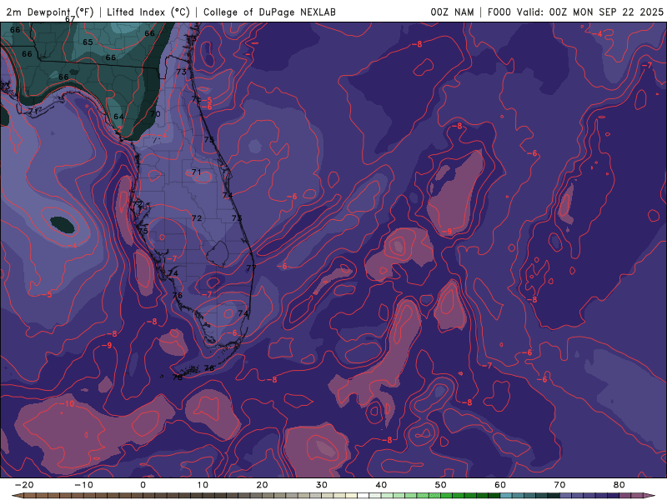Select the '60' color bar scale label

500,485
